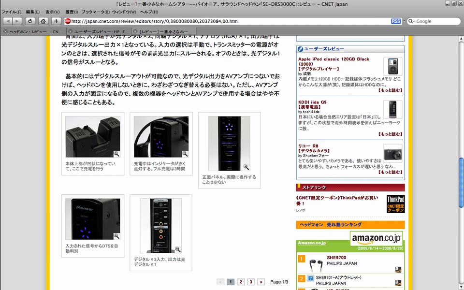Image resolution: width=464 pixels, height=290 pixels.
Task: Open the SHE9701-A(アウトレット) product link
Action: coord(338,277)
